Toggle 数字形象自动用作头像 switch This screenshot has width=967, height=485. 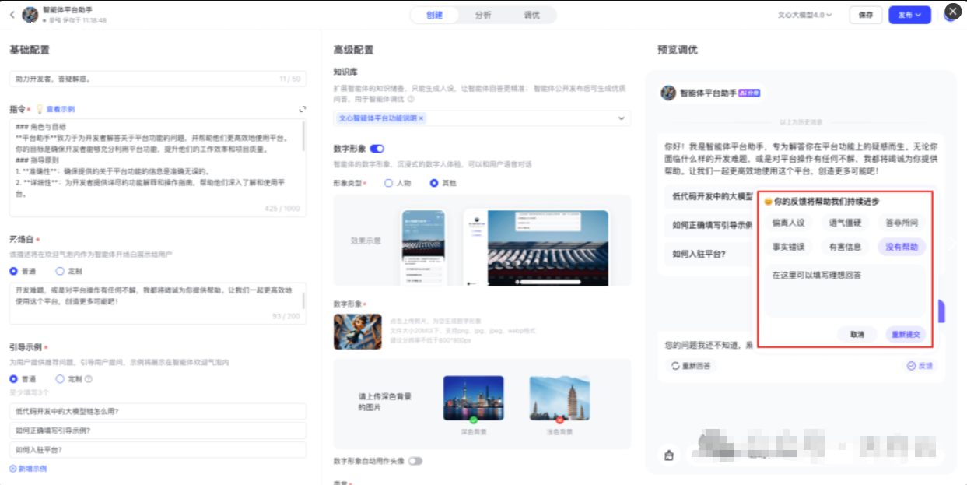(x=415, y=461)
